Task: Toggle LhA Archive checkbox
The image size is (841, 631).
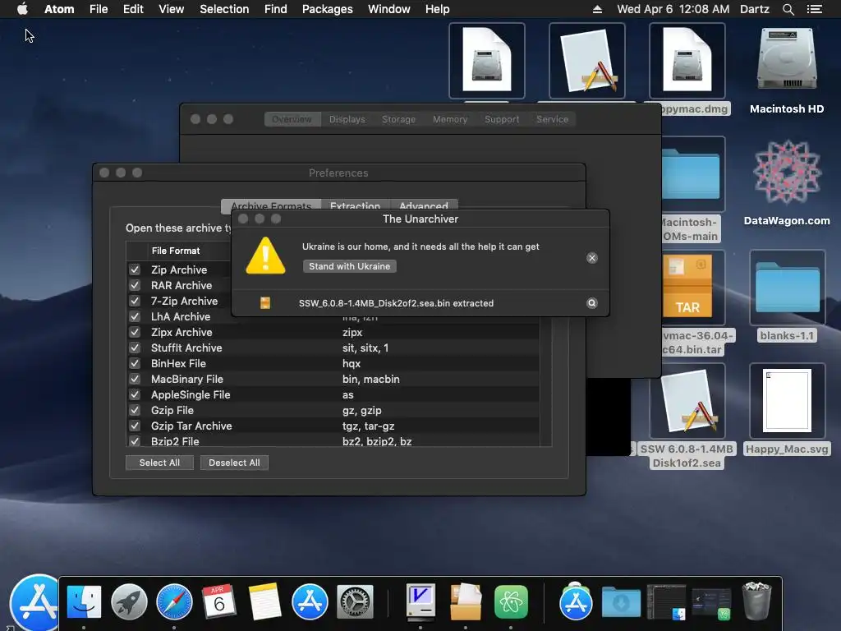Action: (135, 316)
